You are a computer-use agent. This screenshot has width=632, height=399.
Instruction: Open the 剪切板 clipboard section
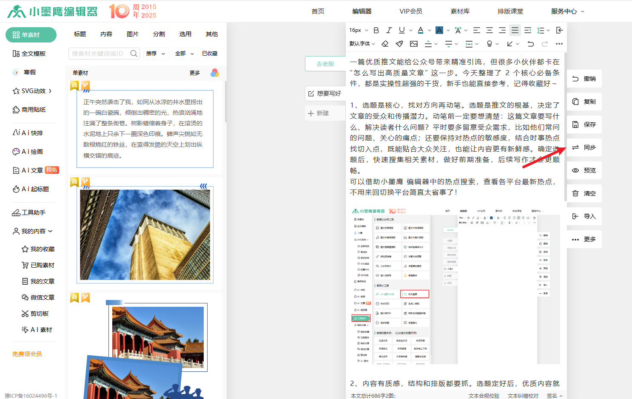click(35, 314)
